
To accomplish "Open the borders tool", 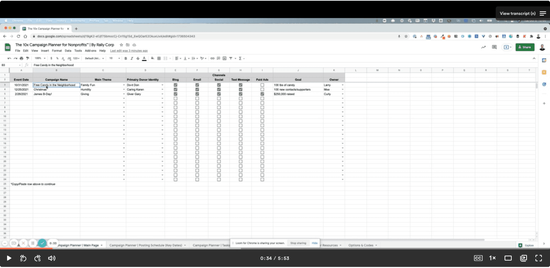I will point(159,58).
